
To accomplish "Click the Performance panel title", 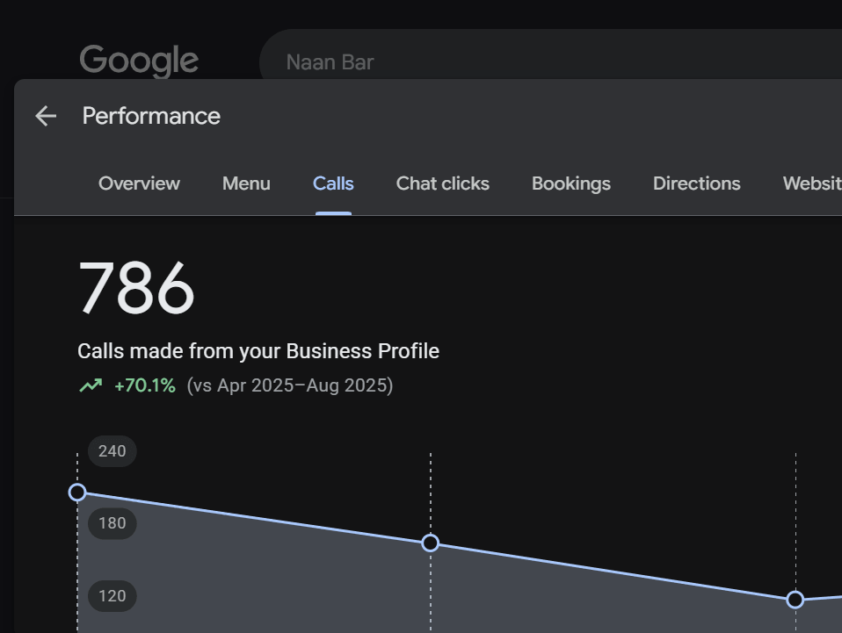I will tap(151, 116).
